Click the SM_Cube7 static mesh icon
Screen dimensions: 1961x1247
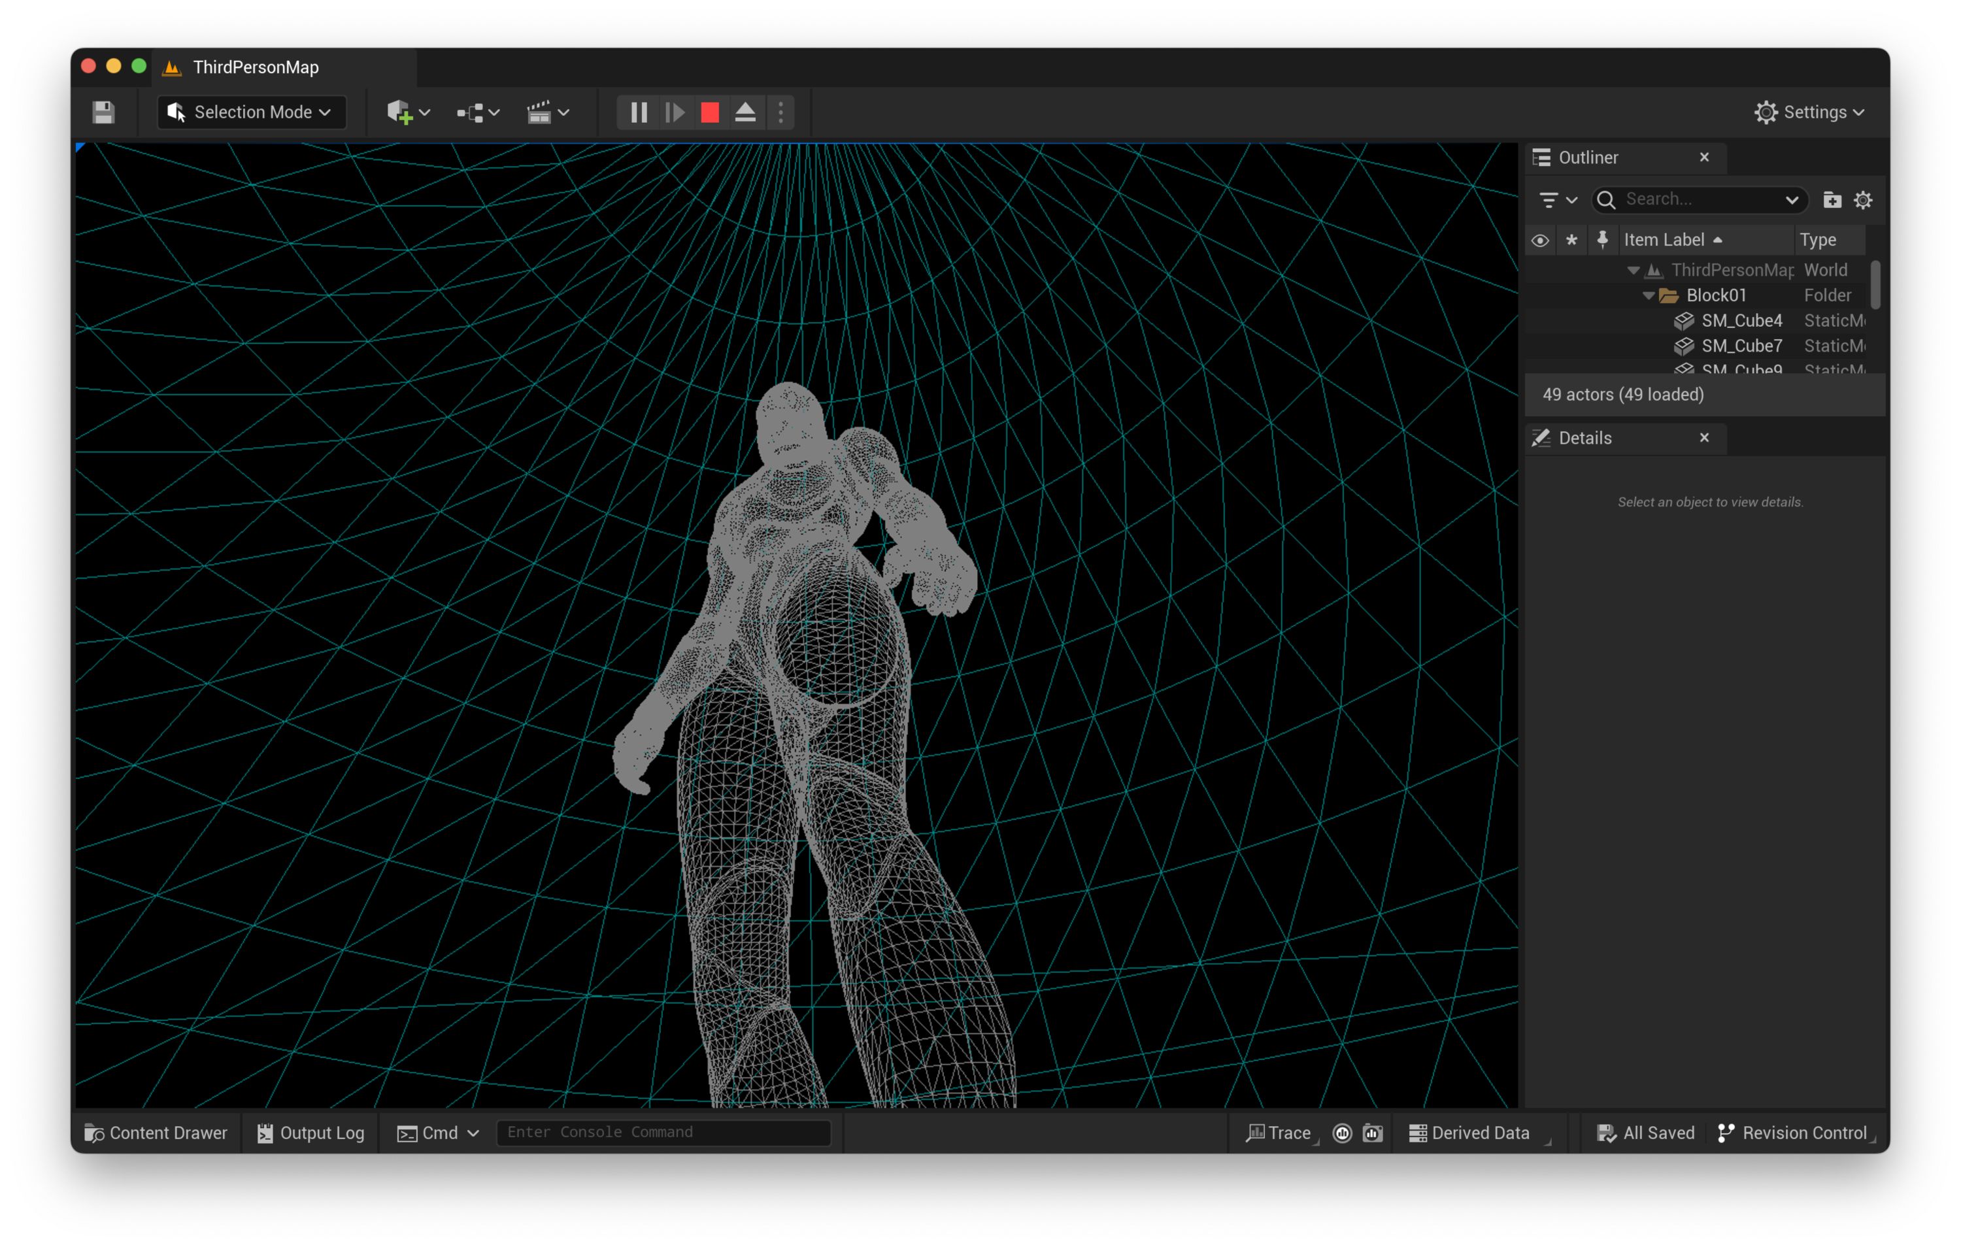[1683, 346]
